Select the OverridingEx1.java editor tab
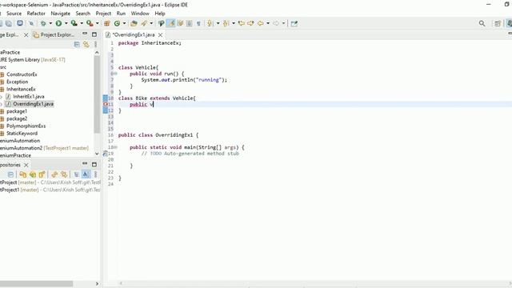The height and width of the screenshot is (288, 512). (134, 34)
